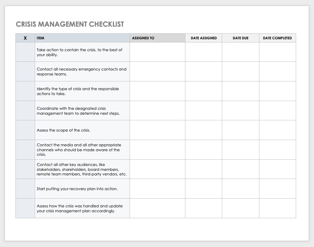Select Date Completed cell for 'Assess how the crisis was handled'
Screen dimensions: 314x247
(277, 208)
